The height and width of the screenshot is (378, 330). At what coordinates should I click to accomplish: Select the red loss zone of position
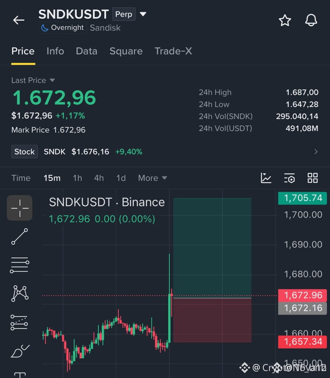click(x=212, y=321)
